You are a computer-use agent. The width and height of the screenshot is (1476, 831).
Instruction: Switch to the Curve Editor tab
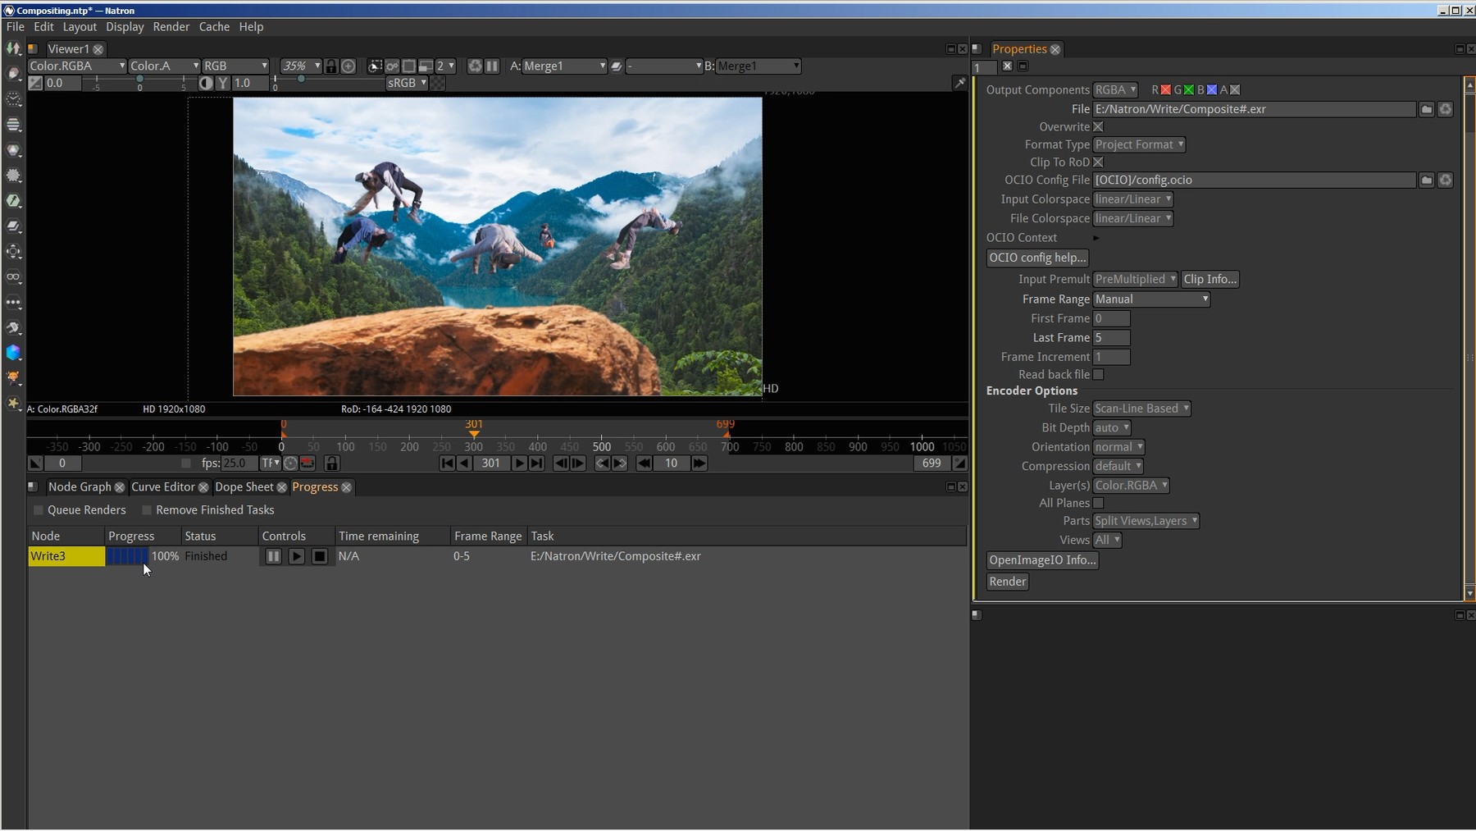tap(162, 486)
